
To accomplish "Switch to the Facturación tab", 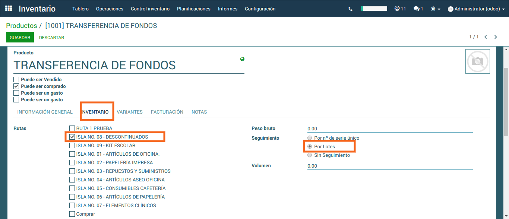I will point(167,112).
